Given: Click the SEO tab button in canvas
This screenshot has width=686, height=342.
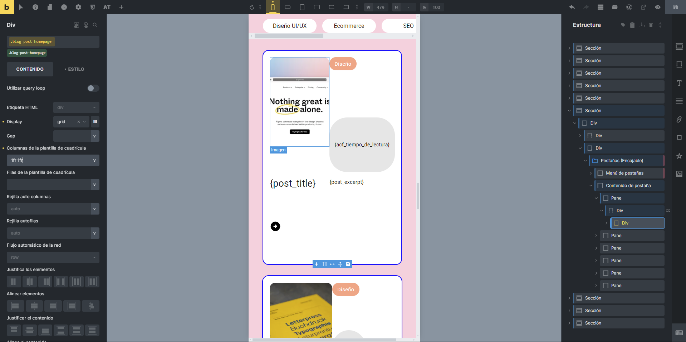Looking at the screenshot, I should click(399, 26).
